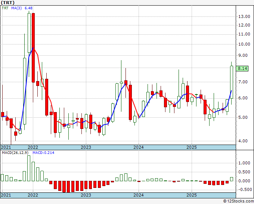Click 2022 on the MACD timeline

click(x=33, y=195)
